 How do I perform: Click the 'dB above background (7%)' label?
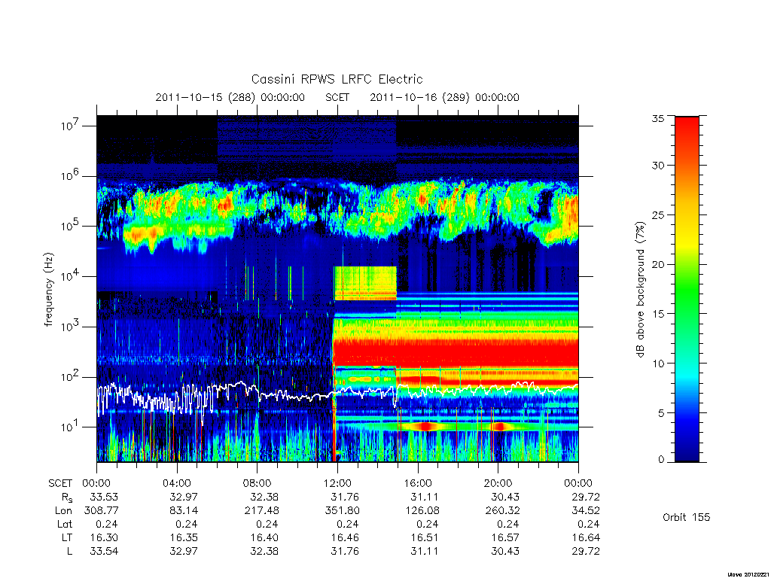click(640, 289)
